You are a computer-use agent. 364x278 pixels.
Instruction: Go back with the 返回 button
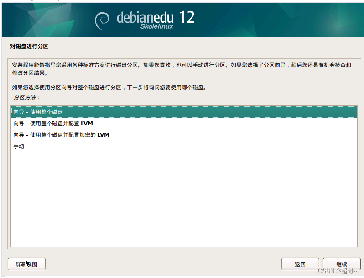pyautogui.click(x=300, y=264)
